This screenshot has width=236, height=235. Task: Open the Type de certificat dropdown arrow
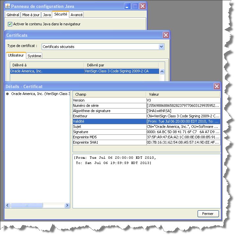pyautogui.click(x=161, y=47)
